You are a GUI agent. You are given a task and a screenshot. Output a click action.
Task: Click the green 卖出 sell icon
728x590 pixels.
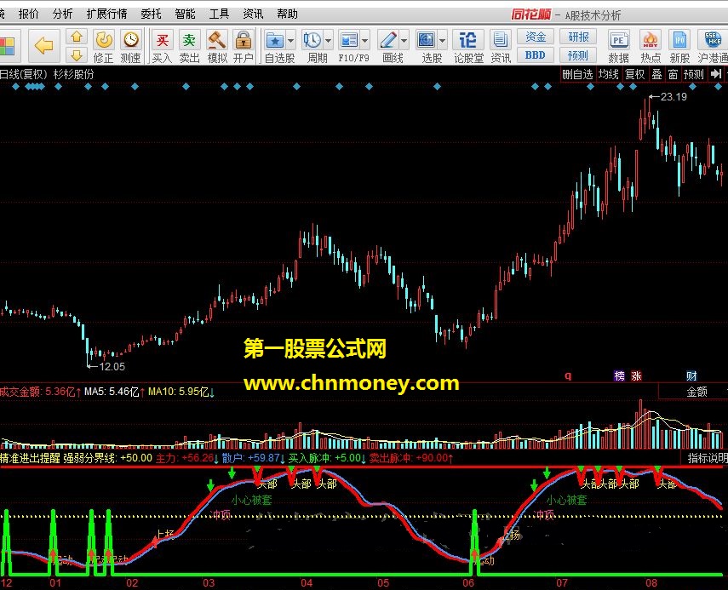tap(189, 40)
